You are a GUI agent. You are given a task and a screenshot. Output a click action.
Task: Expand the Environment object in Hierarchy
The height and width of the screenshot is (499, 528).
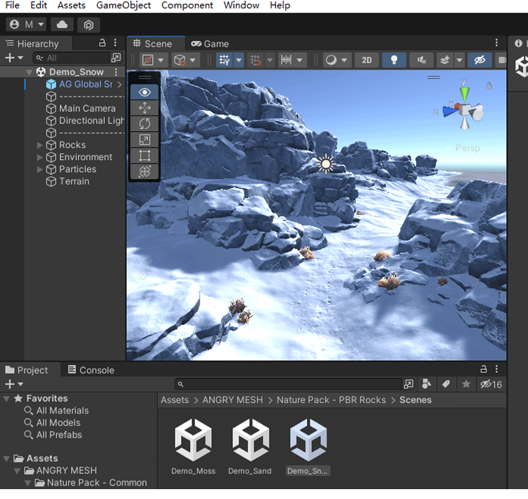pos(40,157)
